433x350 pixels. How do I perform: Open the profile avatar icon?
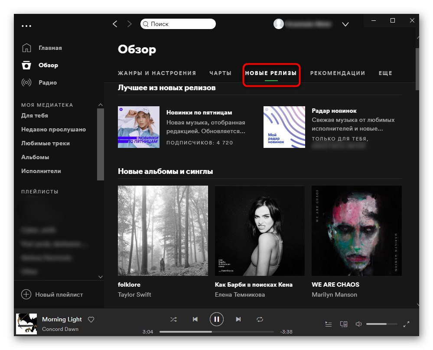click(x=278, y=24)
